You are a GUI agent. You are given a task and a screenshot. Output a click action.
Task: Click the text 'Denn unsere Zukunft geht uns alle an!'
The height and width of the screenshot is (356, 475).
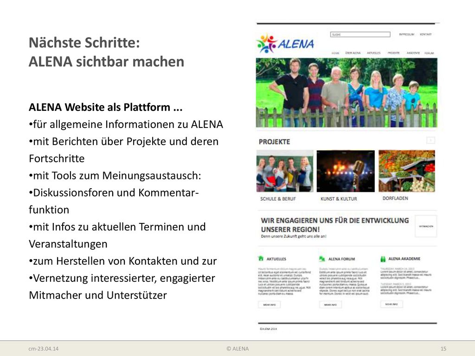point(294,236)
